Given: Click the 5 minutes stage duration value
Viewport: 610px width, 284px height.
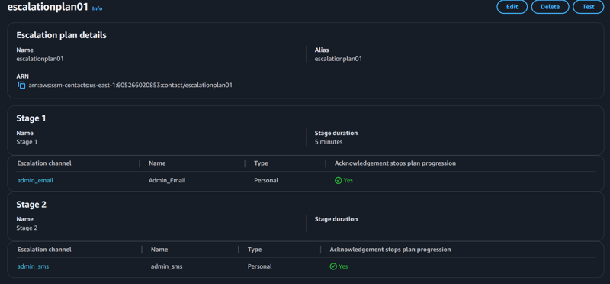Looking at the screenshot, I should coord(329,142).
